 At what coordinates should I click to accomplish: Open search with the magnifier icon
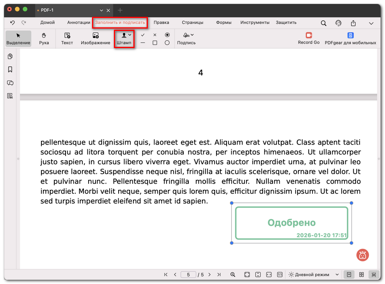pyautogui.click(x=323, y=23)
